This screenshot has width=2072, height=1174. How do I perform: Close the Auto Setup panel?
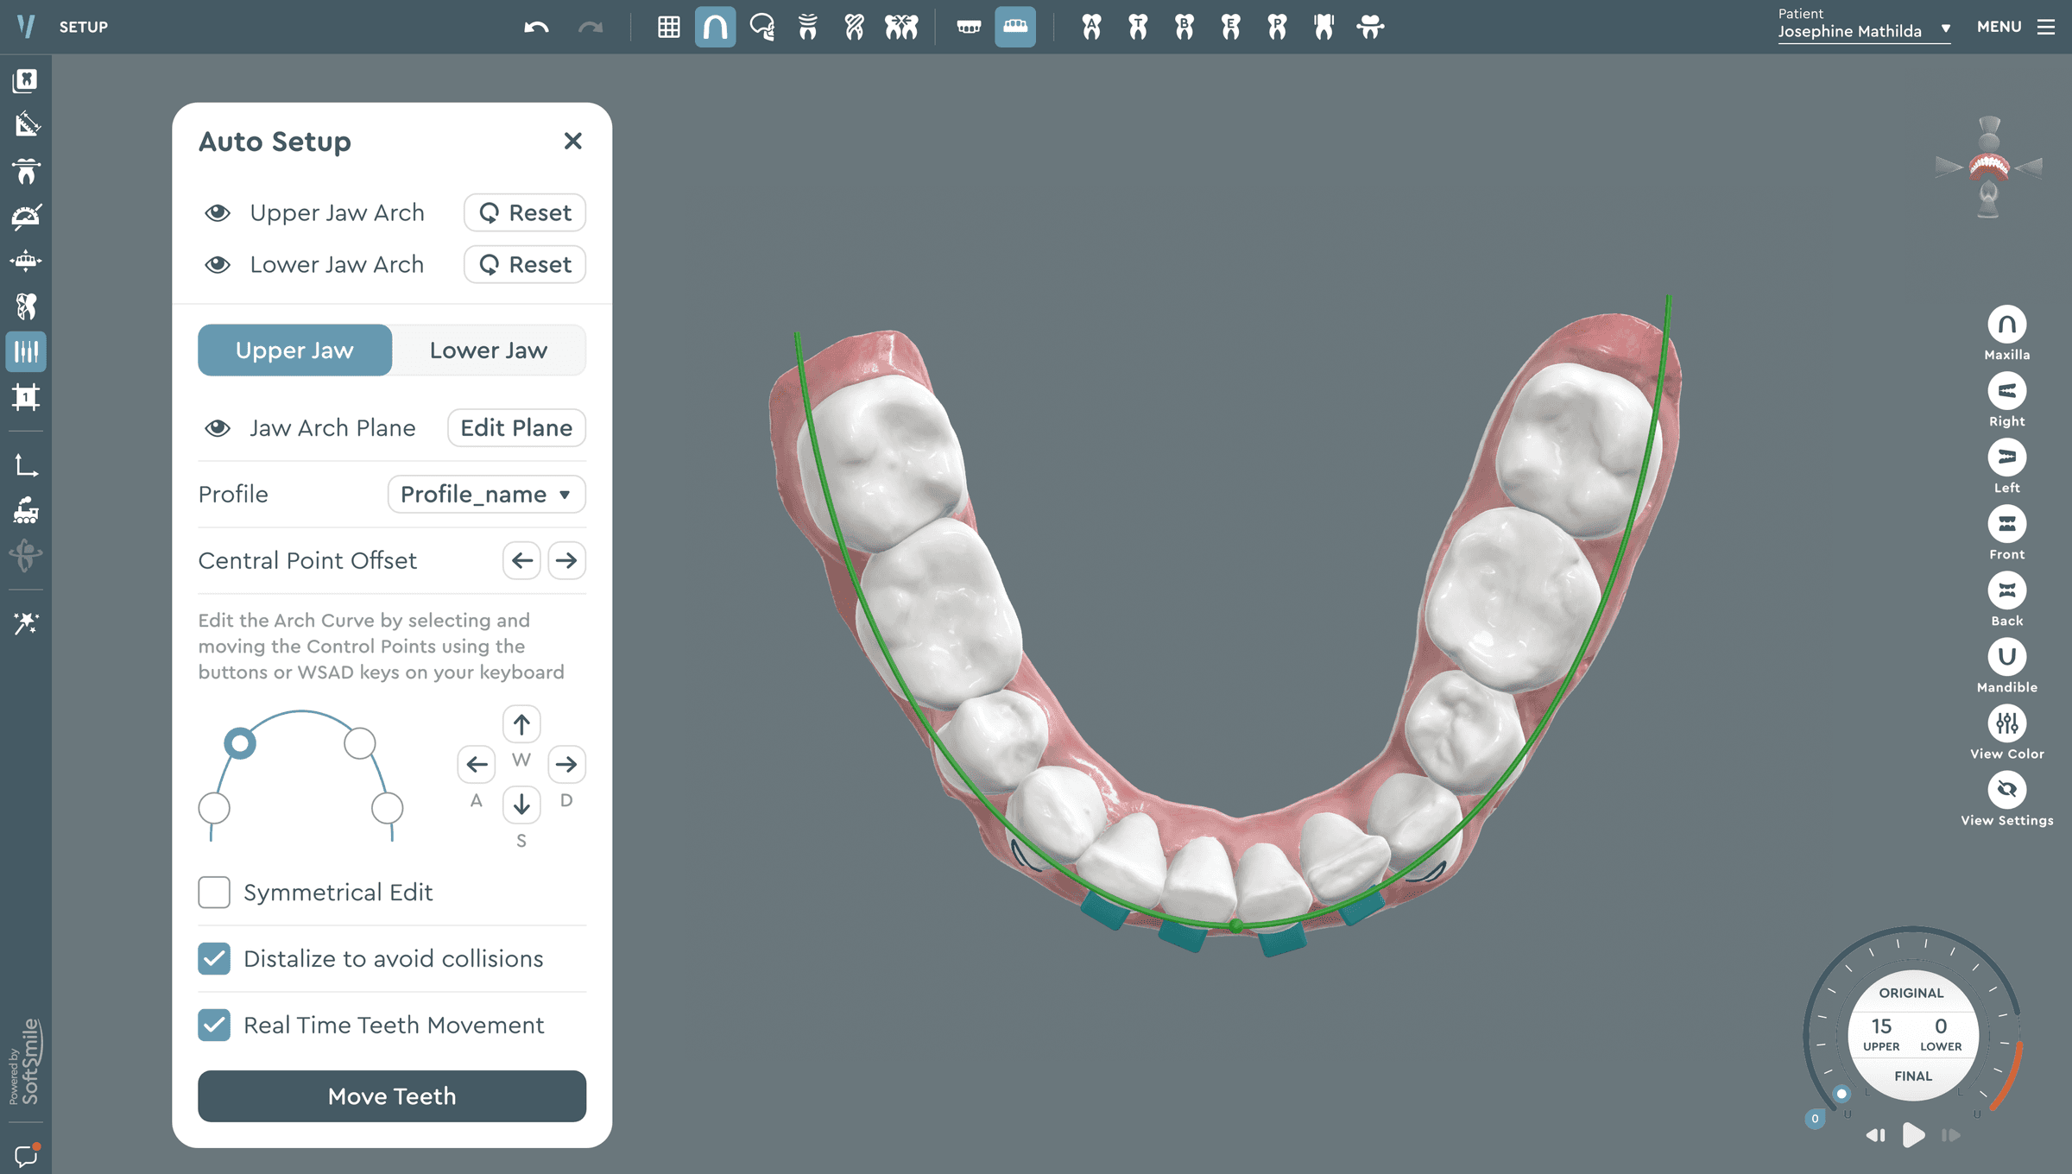(572, 141)
